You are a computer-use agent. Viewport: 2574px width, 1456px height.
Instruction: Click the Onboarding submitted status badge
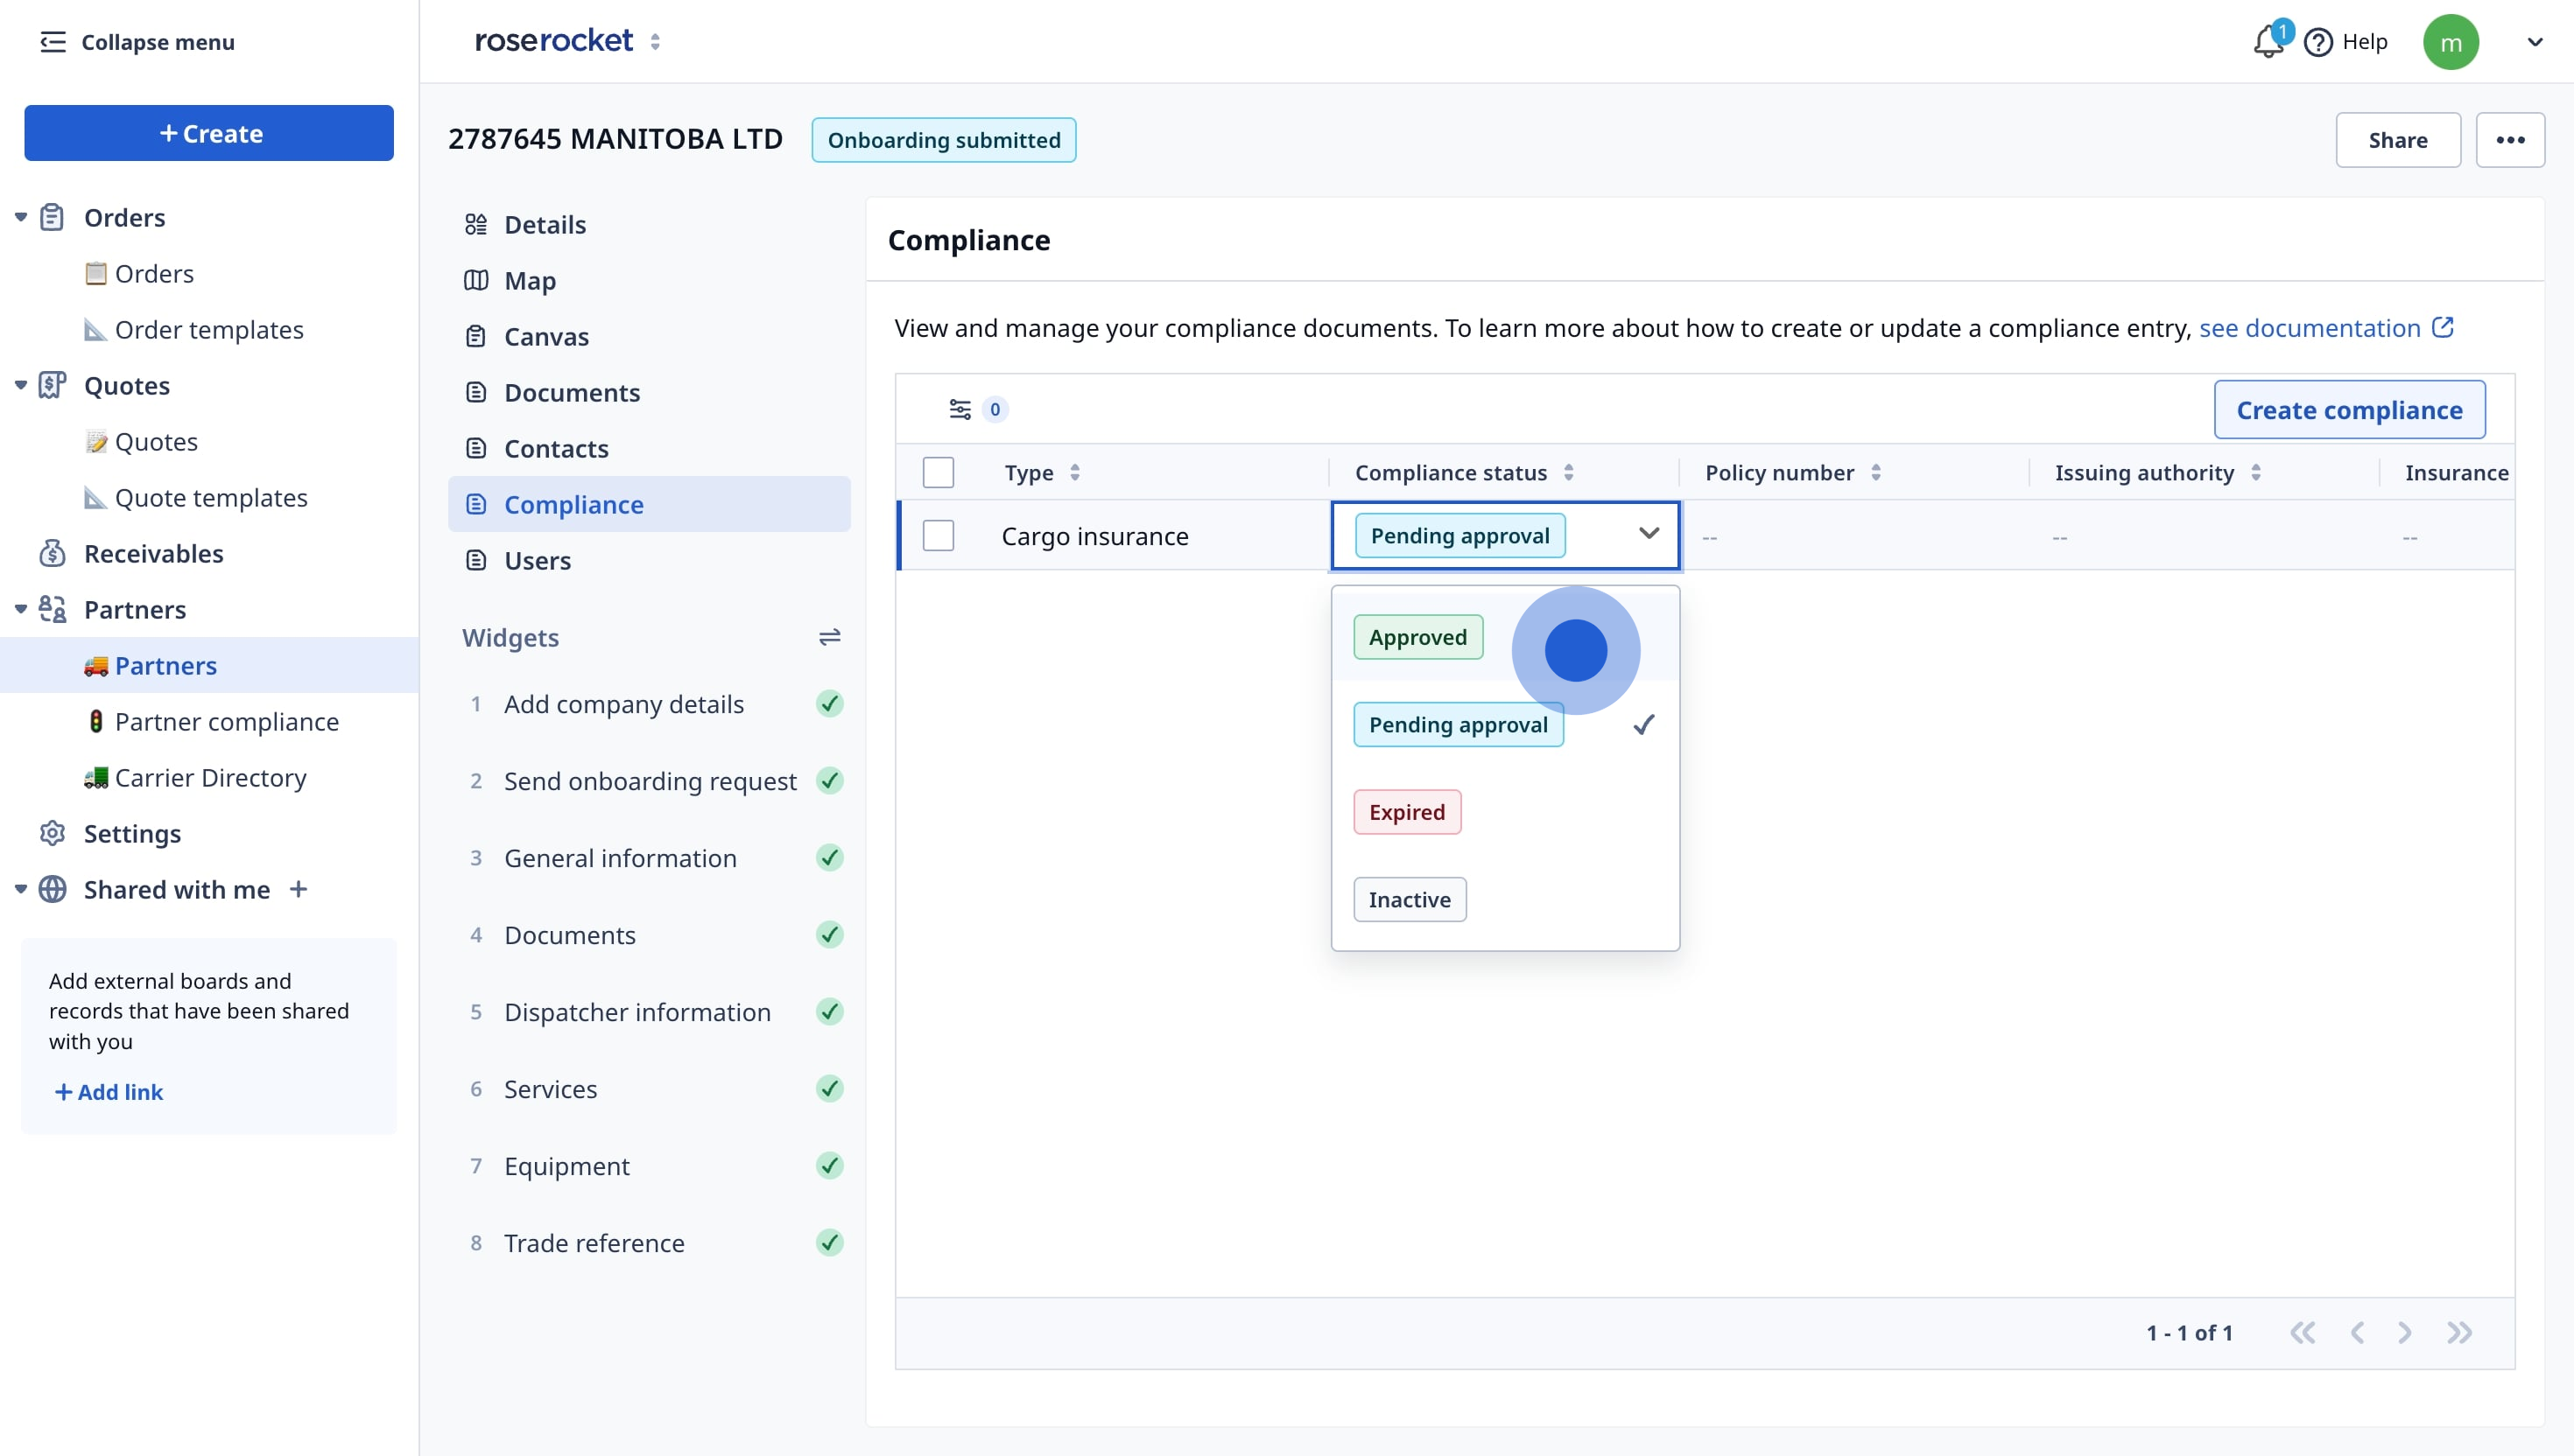(x=944, y=140)
